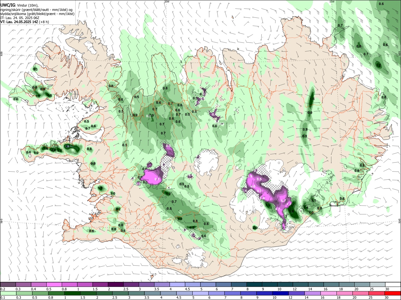Select the dark teal 8 swatch, upper scale

(x=254, y=284)
